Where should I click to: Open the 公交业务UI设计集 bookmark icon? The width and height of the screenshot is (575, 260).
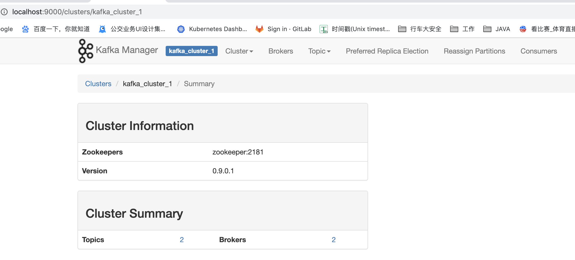click(102, 29)
